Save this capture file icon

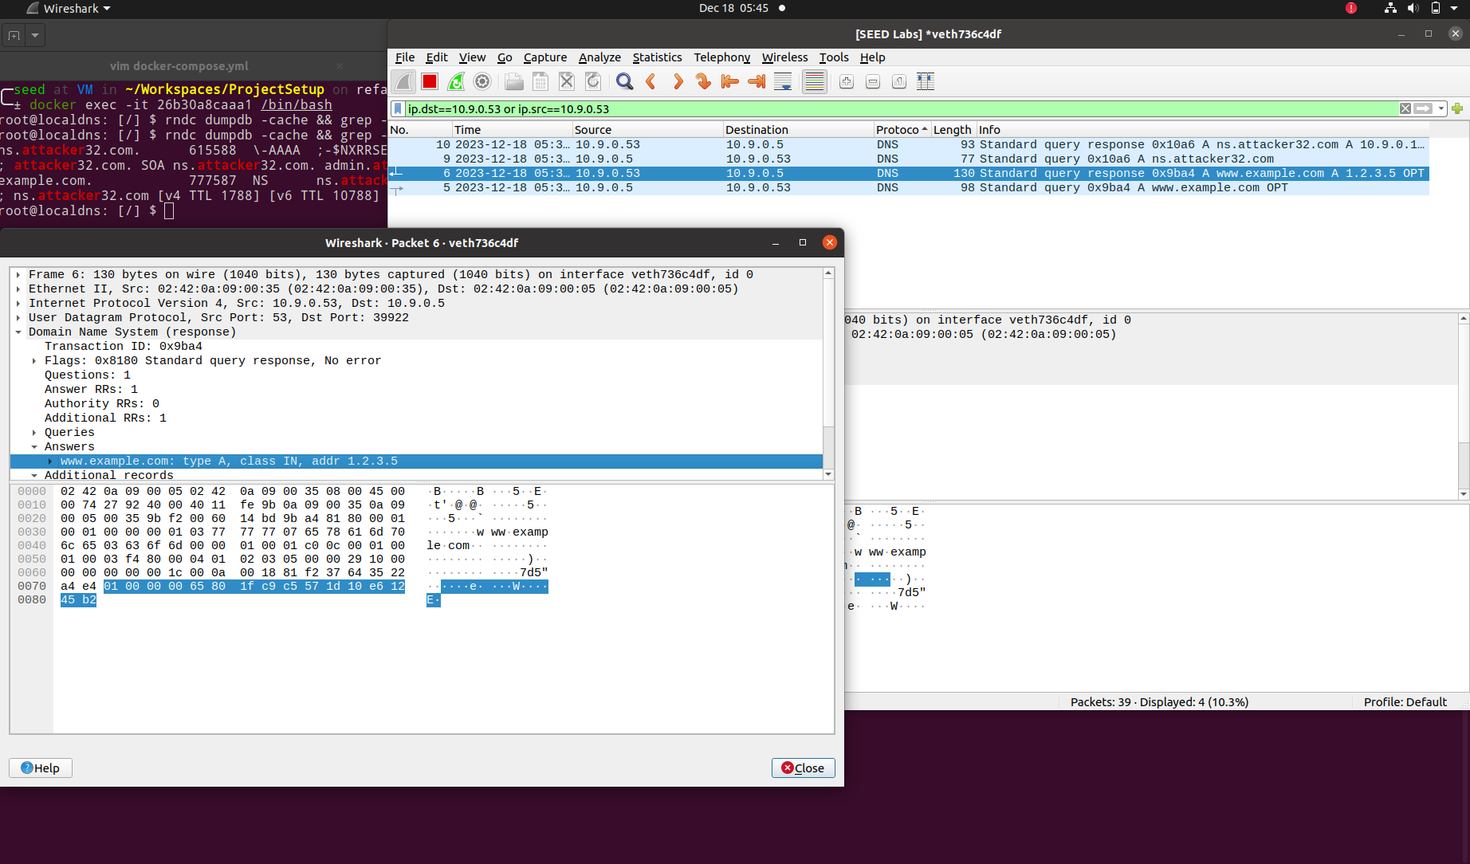[540, 81]
